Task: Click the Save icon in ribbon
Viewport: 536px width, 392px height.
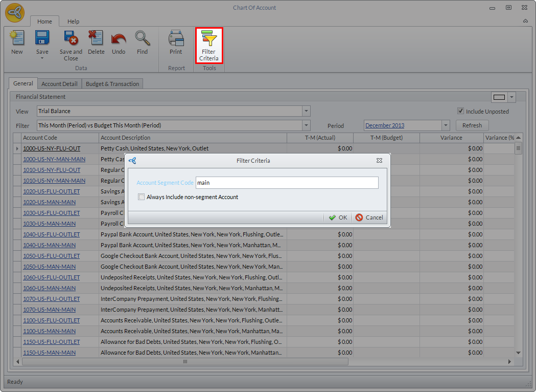Action: point(42,39)
